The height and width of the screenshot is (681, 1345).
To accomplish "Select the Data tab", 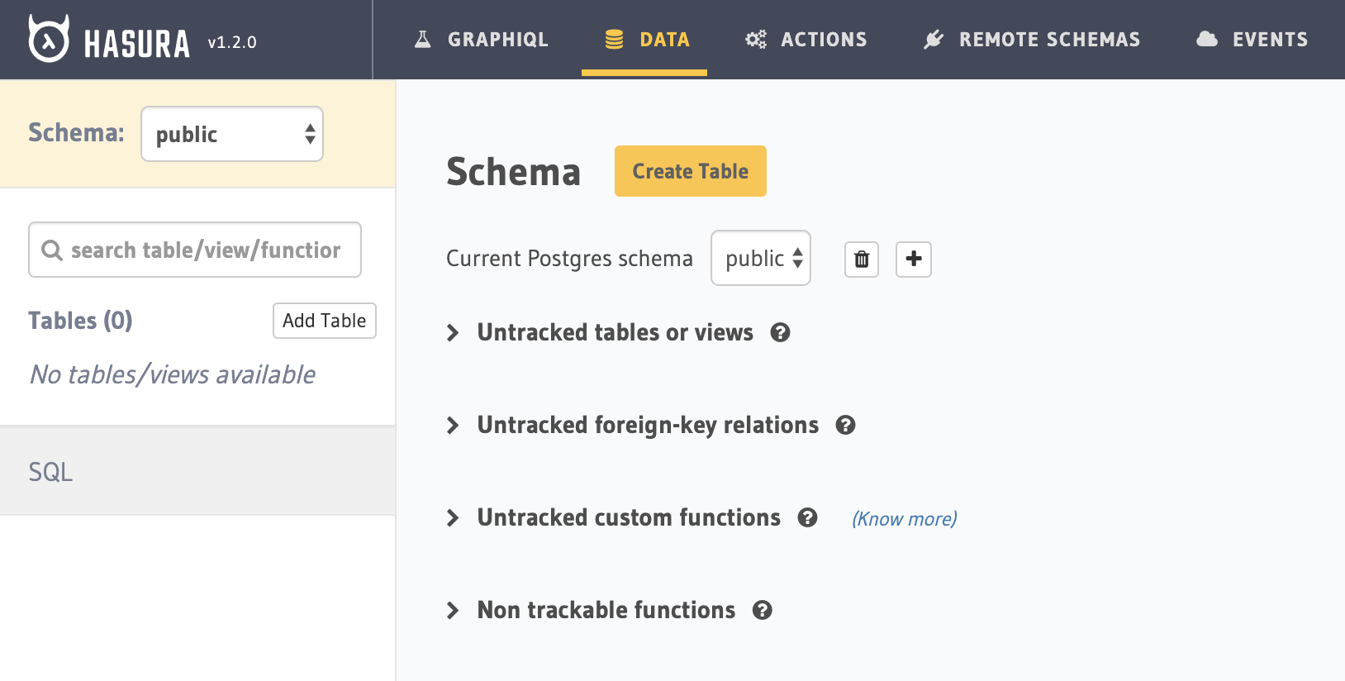I will tap(644, 39).
